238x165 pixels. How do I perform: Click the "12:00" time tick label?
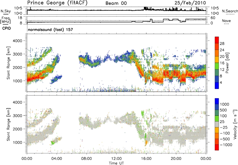coord(116,159)
